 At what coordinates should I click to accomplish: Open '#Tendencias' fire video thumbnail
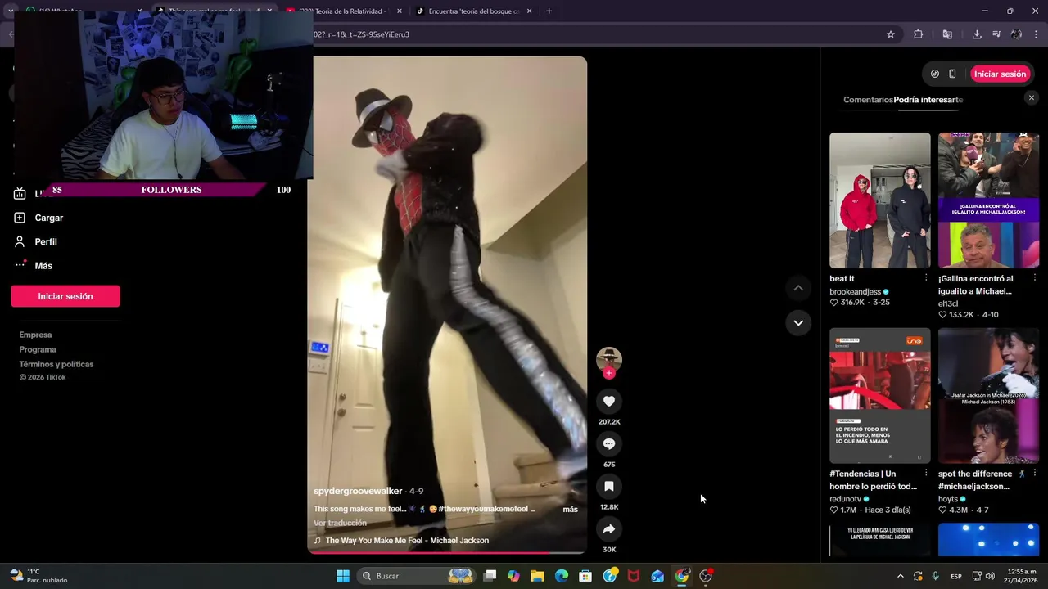[880, 396]
